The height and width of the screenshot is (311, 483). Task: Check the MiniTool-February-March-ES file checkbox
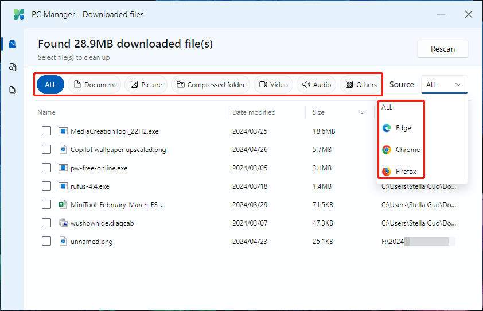46,204
